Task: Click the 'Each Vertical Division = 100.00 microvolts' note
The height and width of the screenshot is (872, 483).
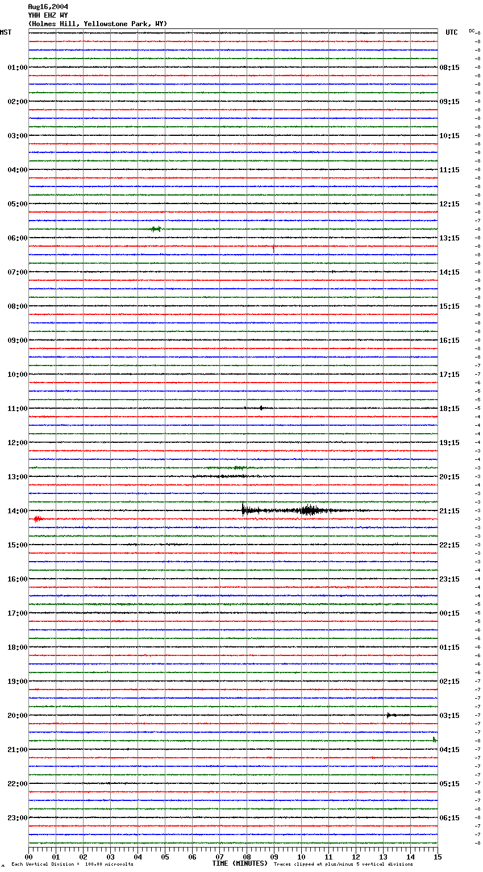Action: 72,864
